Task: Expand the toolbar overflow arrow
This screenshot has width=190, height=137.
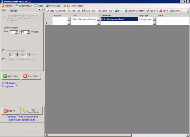Action: 188,12
